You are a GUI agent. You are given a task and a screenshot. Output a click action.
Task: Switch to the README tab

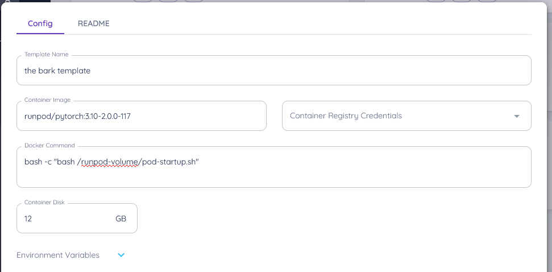94,23
